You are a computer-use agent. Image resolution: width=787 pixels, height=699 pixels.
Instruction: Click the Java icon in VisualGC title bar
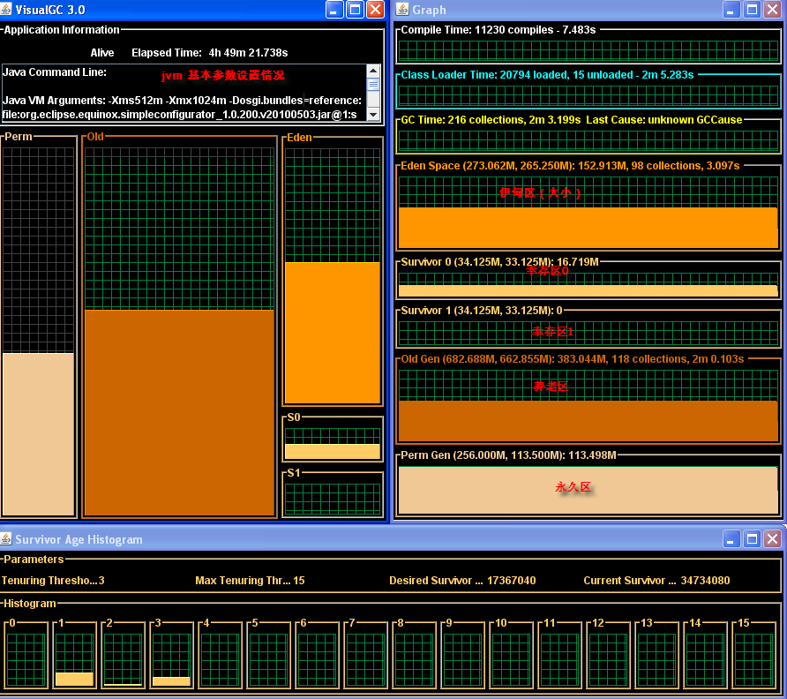pos(6,10)
